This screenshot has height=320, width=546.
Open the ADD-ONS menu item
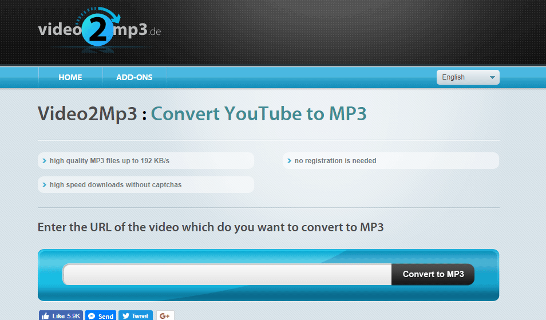pos(134,77)
